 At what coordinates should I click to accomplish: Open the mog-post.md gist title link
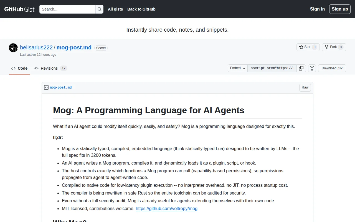(x=74, y=47)
